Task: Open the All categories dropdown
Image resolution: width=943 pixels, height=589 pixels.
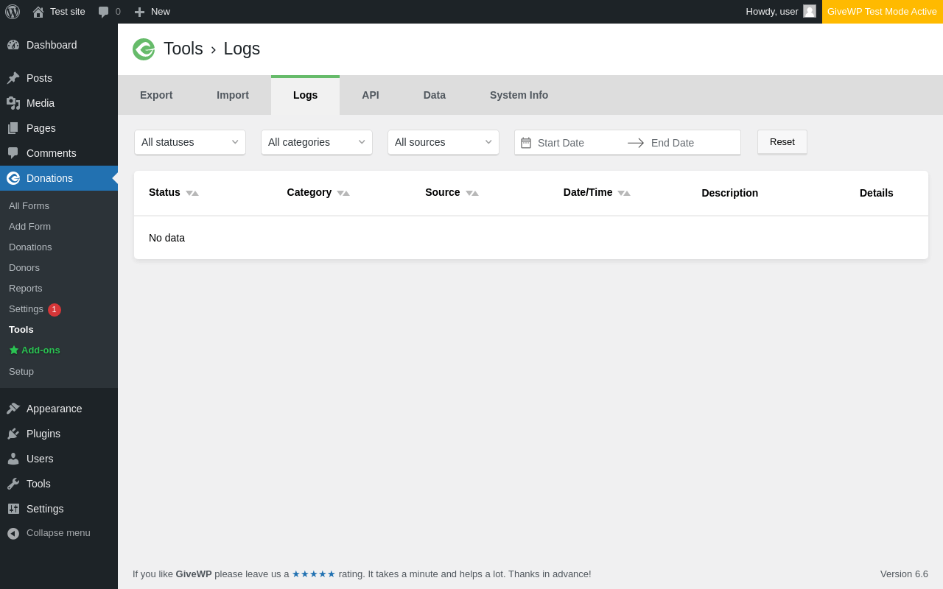Action: pyautogui.click(x=317, y=142)
